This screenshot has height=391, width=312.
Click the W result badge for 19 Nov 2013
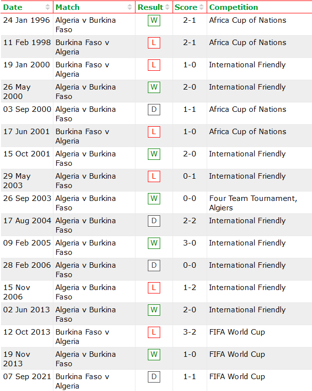(x=154, y=355)
